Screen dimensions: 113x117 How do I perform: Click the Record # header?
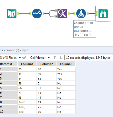pos(8,64)
